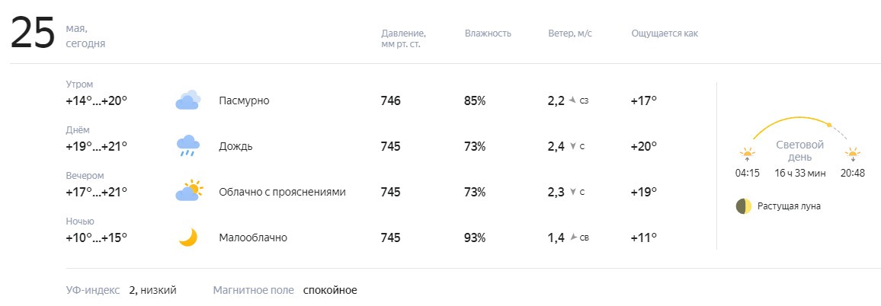Click the northwest wind arrow for morning
Screen dimensions: 881x306
tap(572, 100)
